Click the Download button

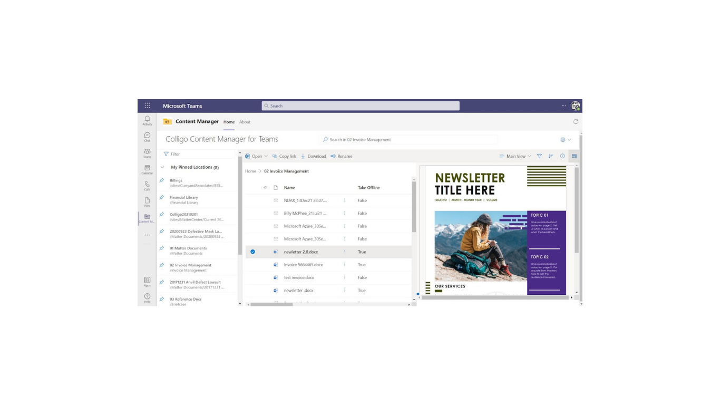tap(314, 156)
